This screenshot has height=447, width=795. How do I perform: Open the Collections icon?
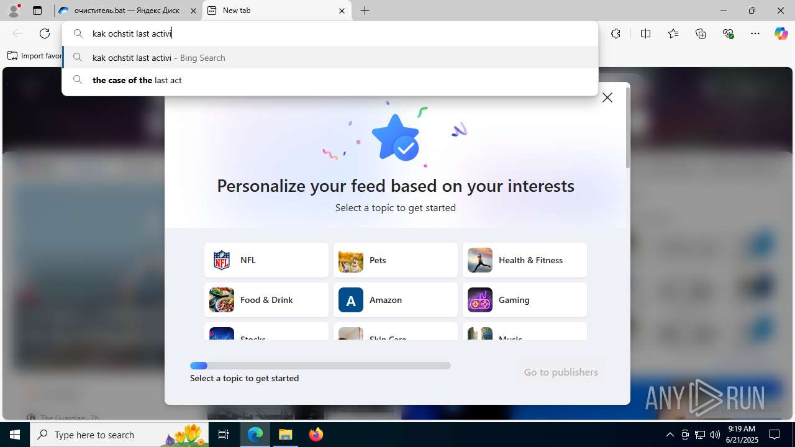[x=701, y=34]
